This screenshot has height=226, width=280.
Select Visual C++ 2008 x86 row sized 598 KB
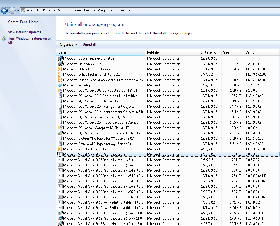(168, 197)
